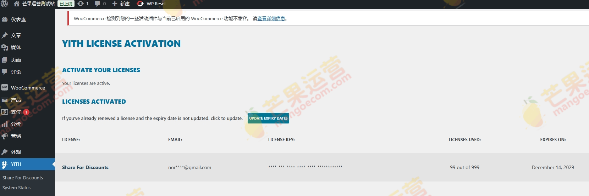
Task: Follow the 查看详细信息 link in notice
Action: [271, 19]
